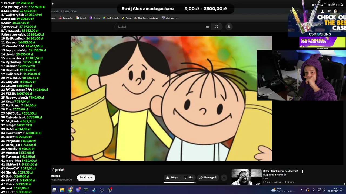Open the Twitch bookmark

click(95, 18)
